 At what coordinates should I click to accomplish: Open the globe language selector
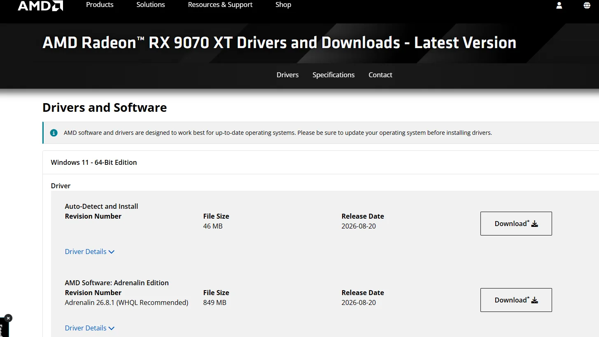point(587,5)
